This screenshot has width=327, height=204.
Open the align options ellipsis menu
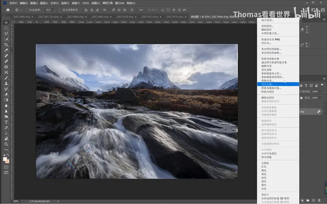tap(141, 10)
